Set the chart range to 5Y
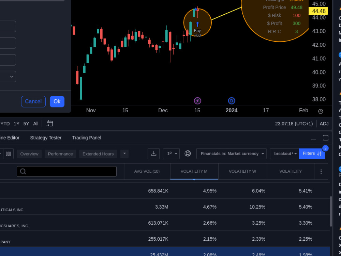 26,124
